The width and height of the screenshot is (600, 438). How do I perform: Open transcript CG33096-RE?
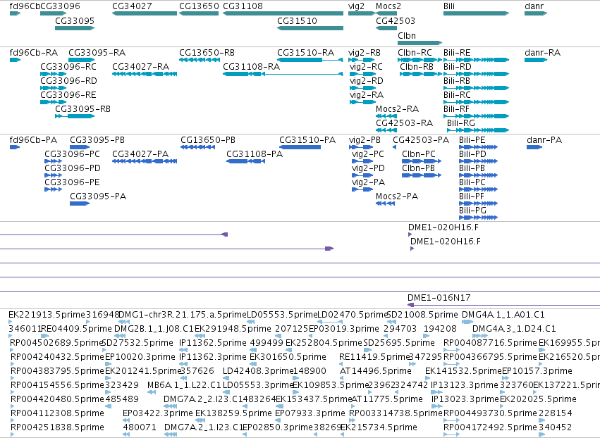(53, 102)
